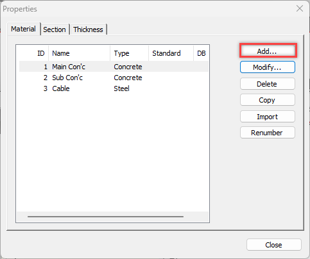The image size is (310, 259).
Task: Delete the selected material
Action: tap(268, 84)
